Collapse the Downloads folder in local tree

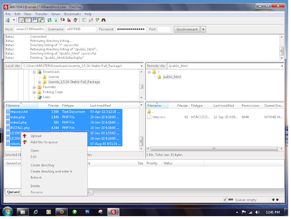(34, 72)
